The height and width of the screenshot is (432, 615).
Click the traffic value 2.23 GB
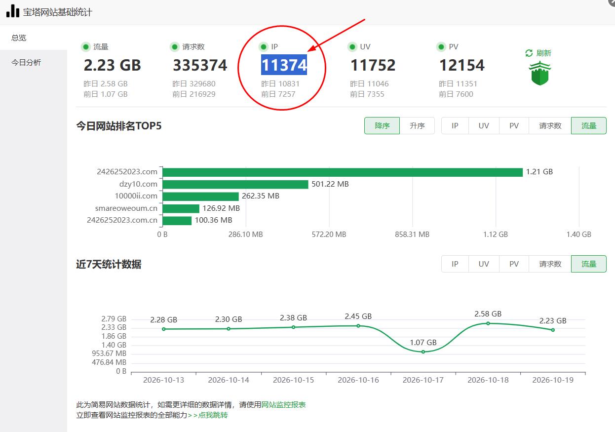point(113,65)
